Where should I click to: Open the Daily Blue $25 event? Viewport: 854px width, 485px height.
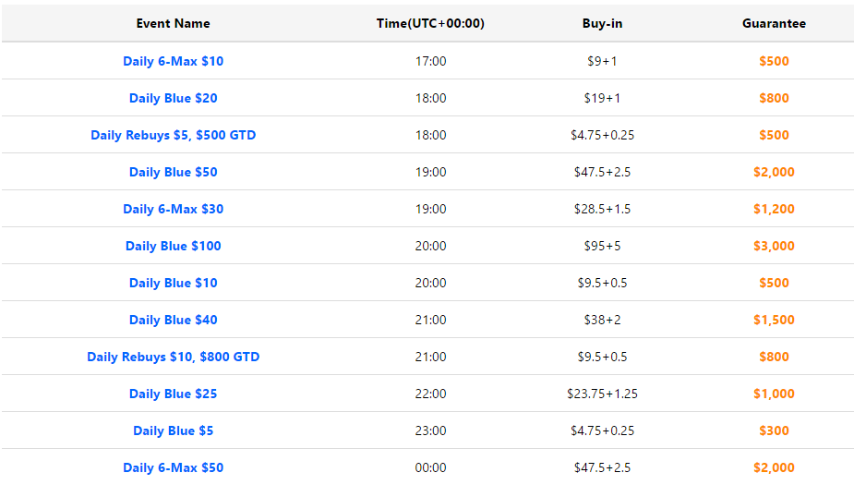point(174,394)
